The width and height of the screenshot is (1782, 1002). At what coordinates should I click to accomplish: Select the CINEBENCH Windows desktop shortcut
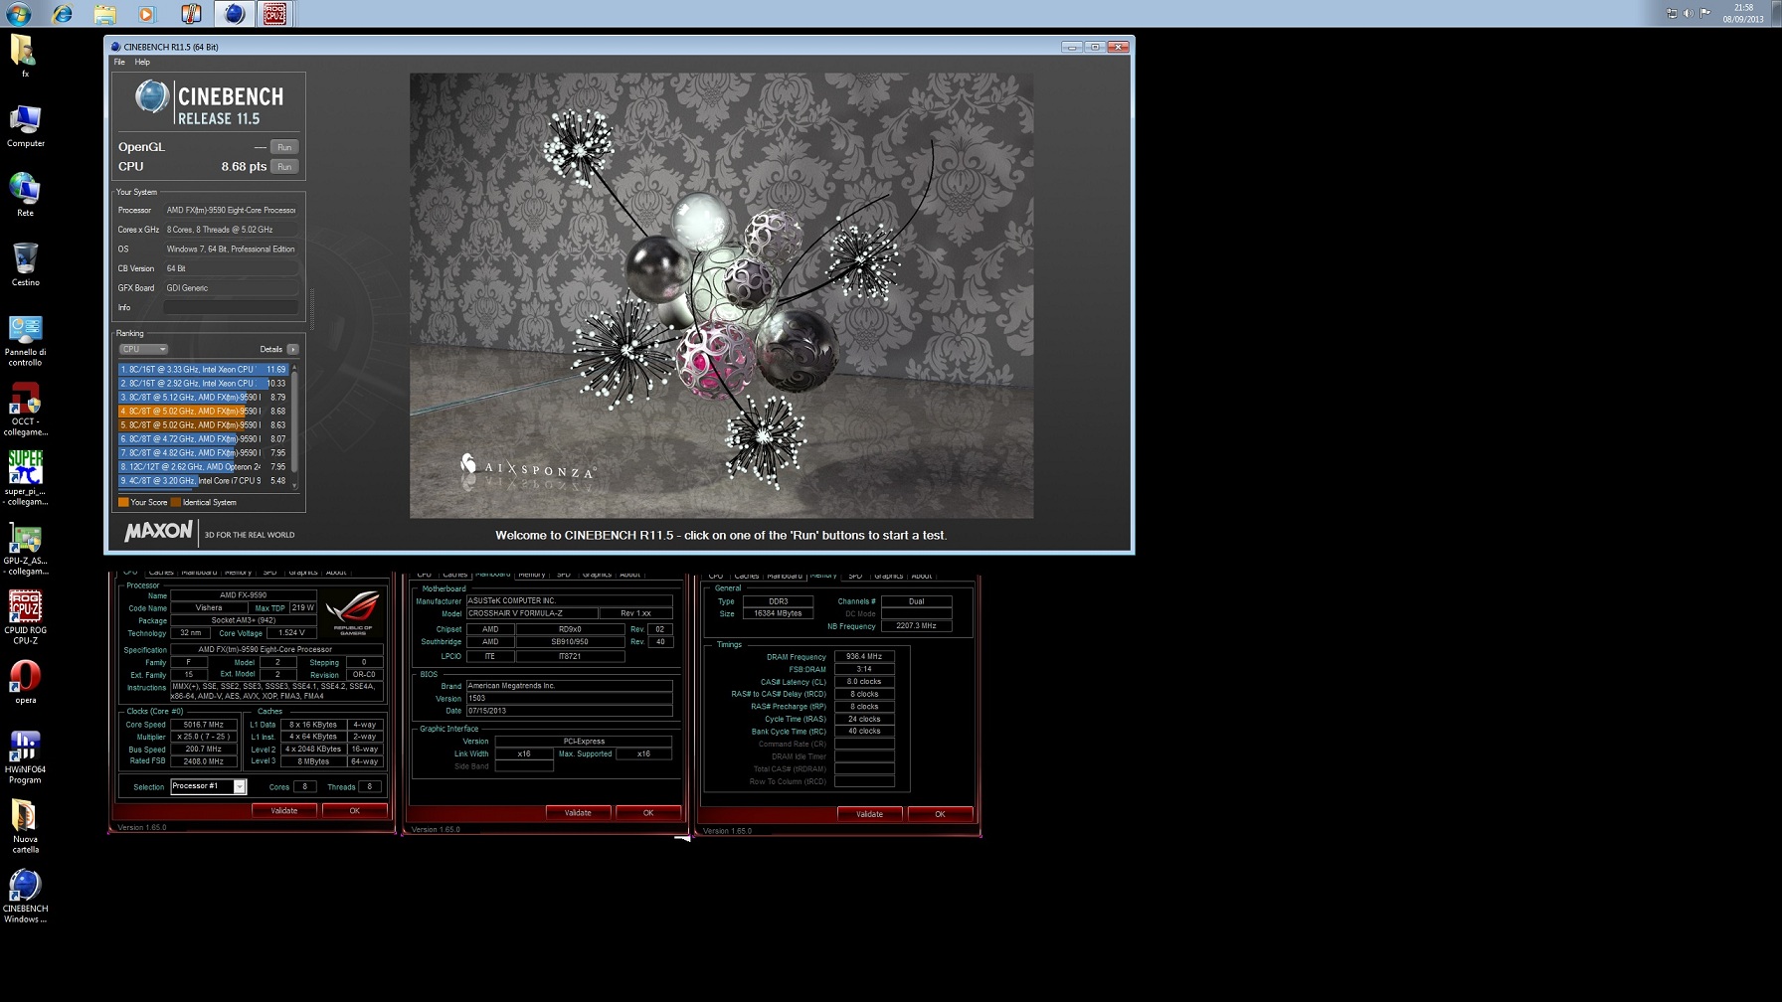point(25,897)
